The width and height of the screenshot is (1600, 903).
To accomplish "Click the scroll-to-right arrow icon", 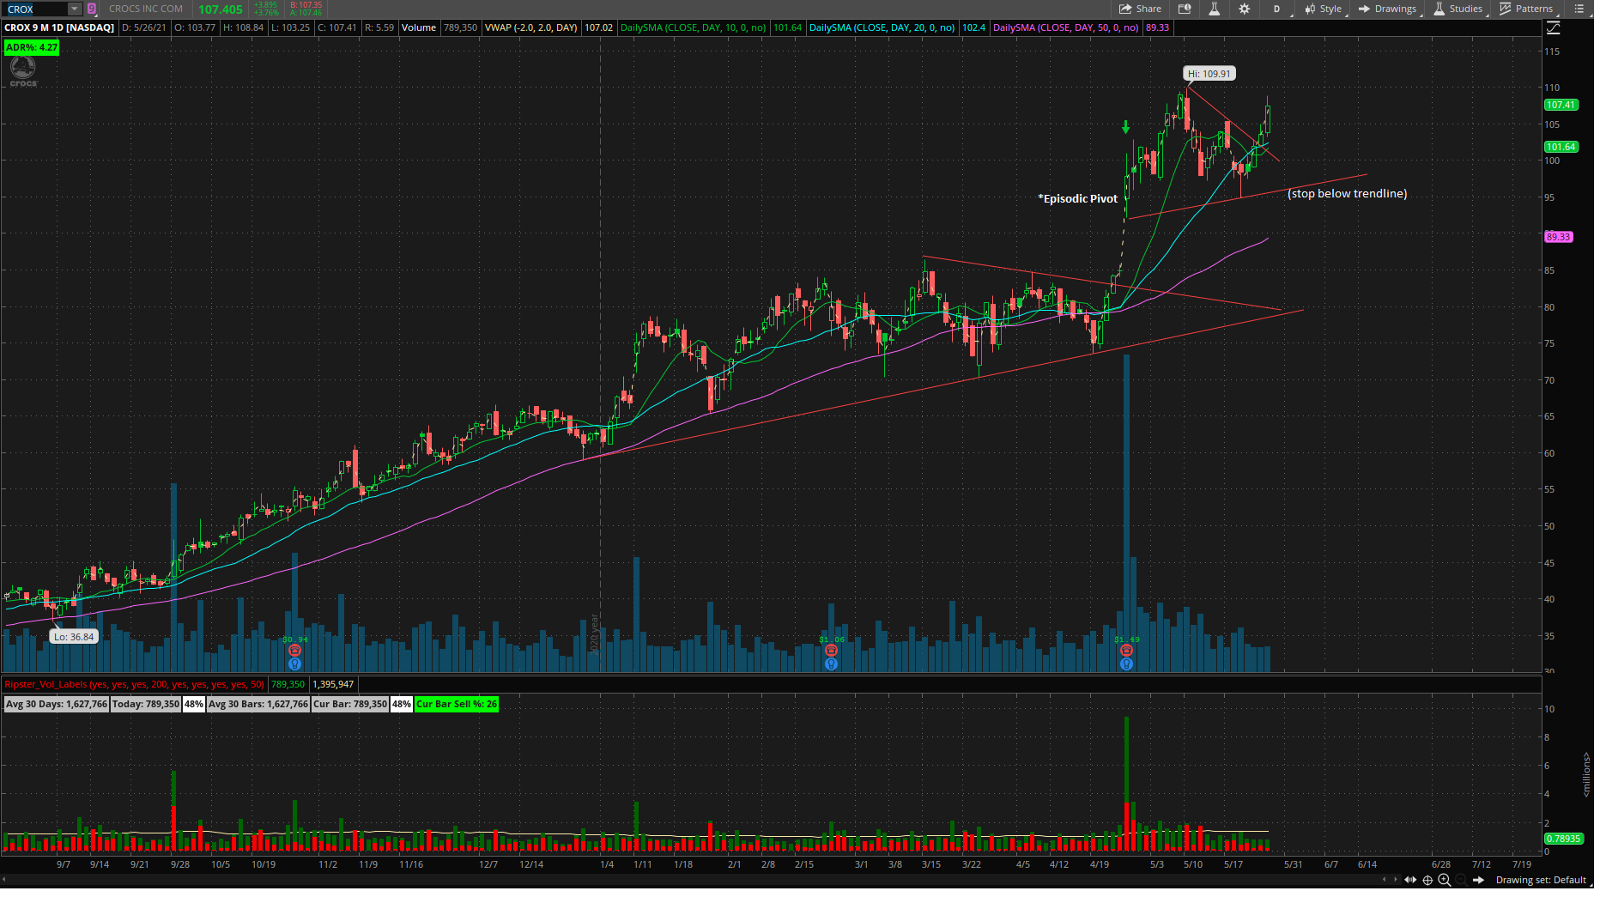I will (1478, 880).
